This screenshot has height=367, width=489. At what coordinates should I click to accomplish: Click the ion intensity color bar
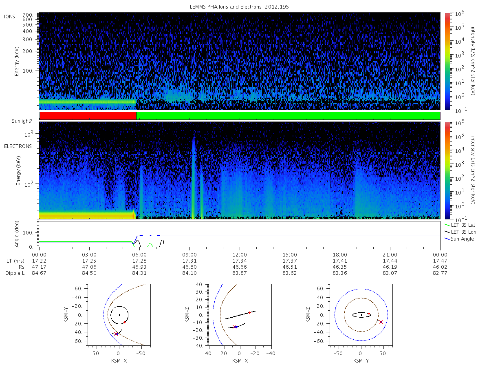(x=447, y=61)
